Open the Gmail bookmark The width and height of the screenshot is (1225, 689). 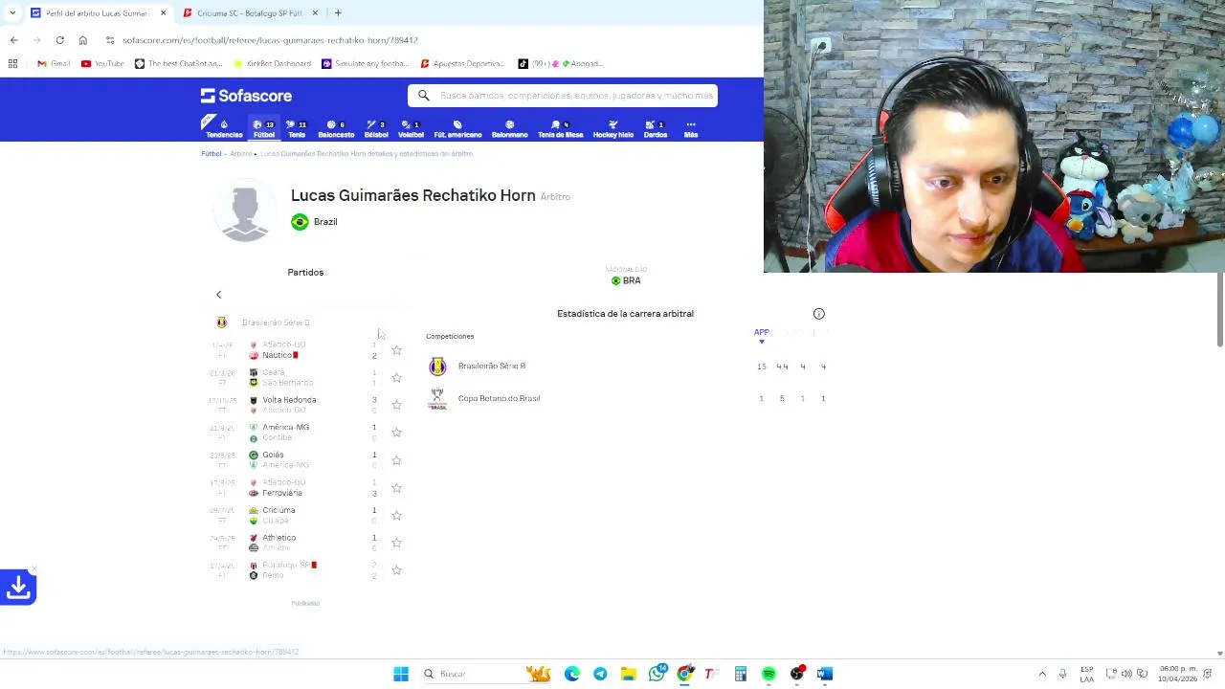(x=54, y=64)
